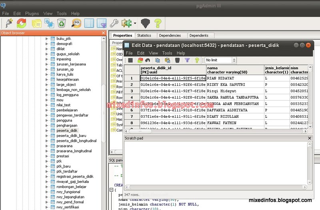
Task: Expand the ptk table node
Action: 46,161
